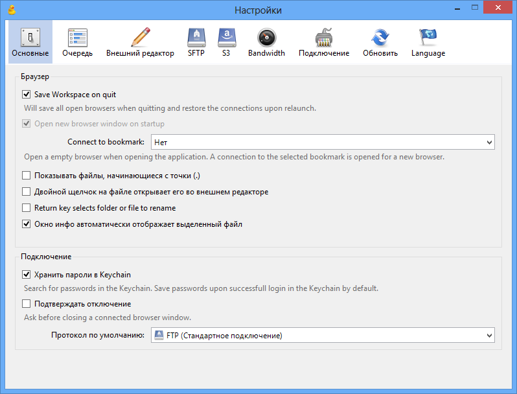Click text Search for passwords in the Keychain
The image size is (517, 394).
coord(201,288)
